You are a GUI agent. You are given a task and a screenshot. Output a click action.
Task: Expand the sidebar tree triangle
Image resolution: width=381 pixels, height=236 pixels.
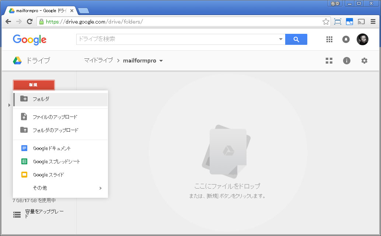coord(9,106)
